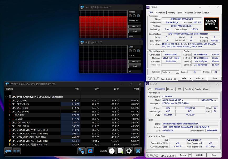Click the collapse-columns inward arrows icon in HWiNFO
The height and width of the screenshot is (159, 228).
(x=16, y=151)
